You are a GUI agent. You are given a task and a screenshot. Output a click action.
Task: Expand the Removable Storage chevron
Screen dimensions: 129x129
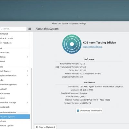point(27,103)
